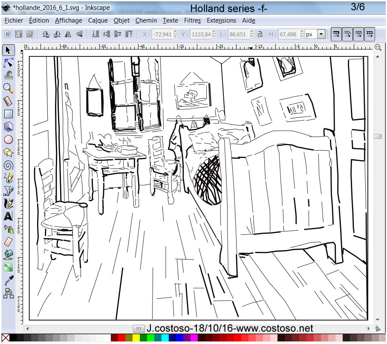Viewport: 387px width, 344px height.
Task: Toggle scale stroke width with object
Action: click(336, 34)
